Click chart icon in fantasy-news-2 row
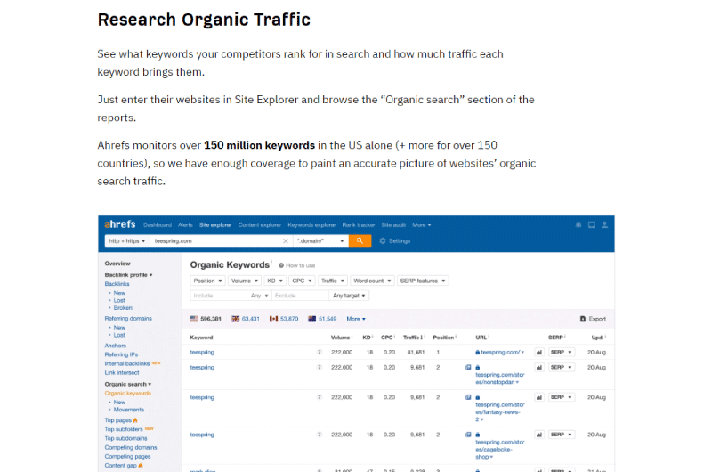The image size is (712, 472). click(x=539, y=397)
